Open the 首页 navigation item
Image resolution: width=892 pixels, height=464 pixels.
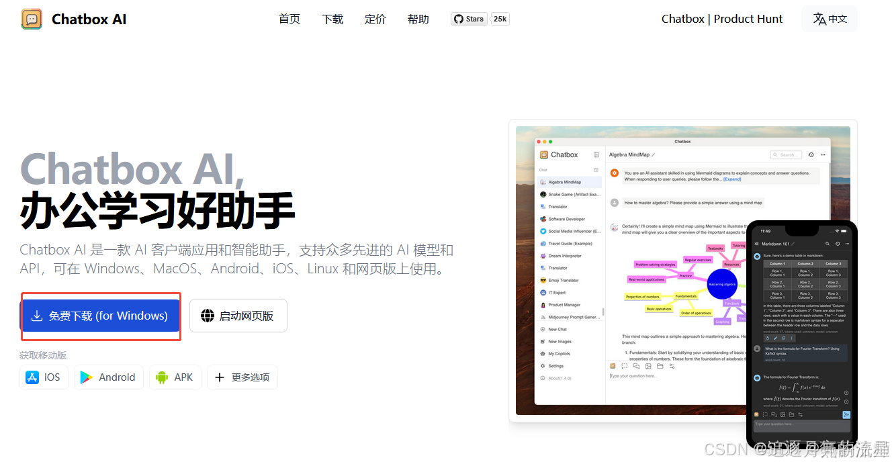[x=289, y=19]
